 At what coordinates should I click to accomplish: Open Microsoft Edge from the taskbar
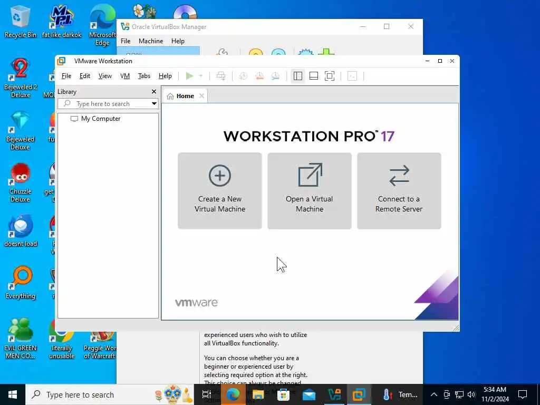tap(233, 394)
